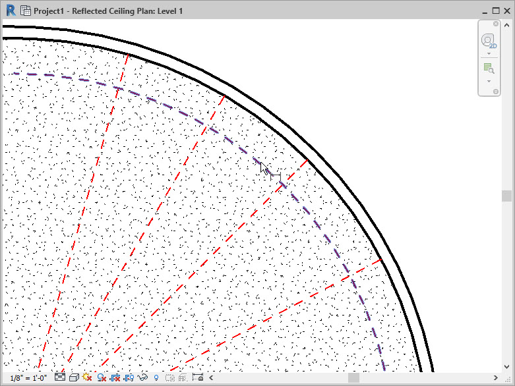
Task: Toggle Sun Path off/on icon
Action: coord(87,378)
